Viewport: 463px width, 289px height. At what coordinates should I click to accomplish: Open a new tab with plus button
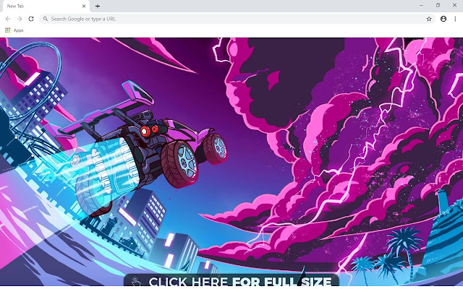[98, 6]
